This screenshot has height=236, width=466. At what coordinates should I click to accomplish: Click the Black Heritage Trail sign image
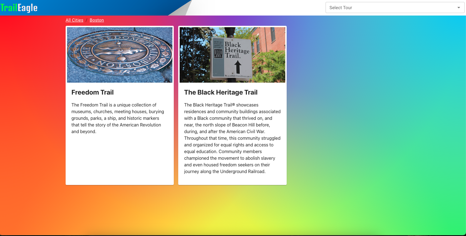[232, 55]
